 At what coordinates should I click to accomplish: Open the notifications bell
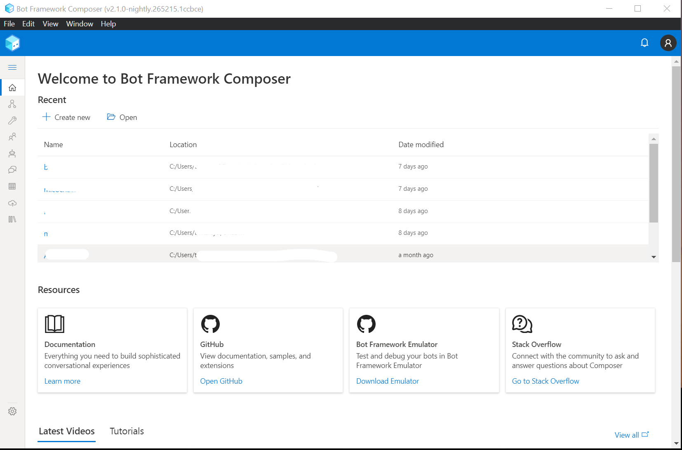click(x=644, y=43)
